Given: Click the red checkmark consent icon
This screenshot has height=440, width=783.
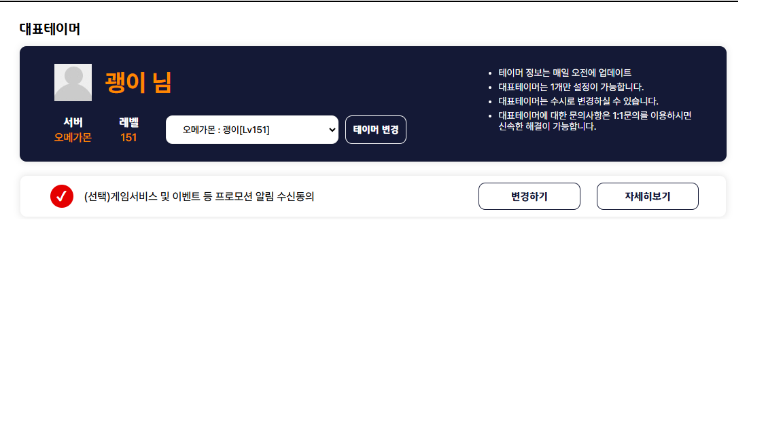Looking at the screenshot, I should 62,196.
